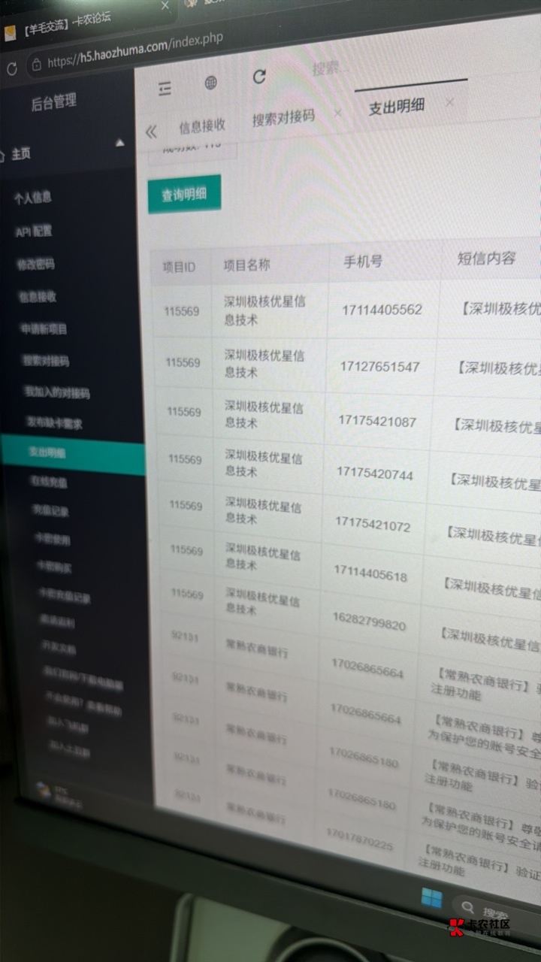Viewport: 541px width, 962px height.
Task: Click the 手机号 column header
Action: 363,262
